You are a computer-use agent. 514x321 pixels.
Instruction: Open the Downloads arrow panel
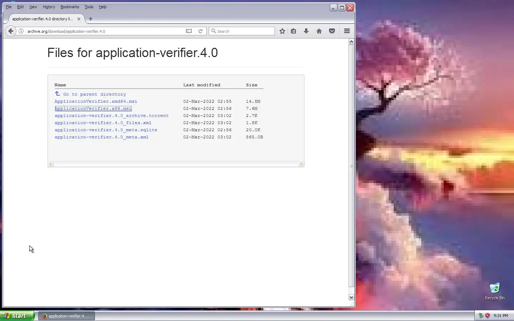point(306,31)
